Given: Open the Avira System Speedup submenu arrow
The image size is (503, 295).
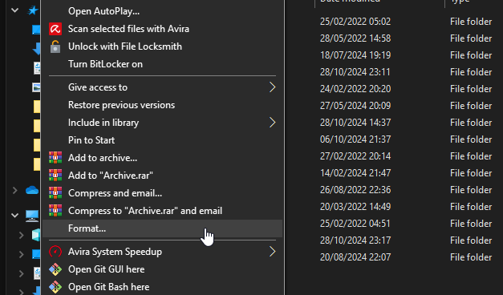Looking at the screenshot, I should 272,252.
